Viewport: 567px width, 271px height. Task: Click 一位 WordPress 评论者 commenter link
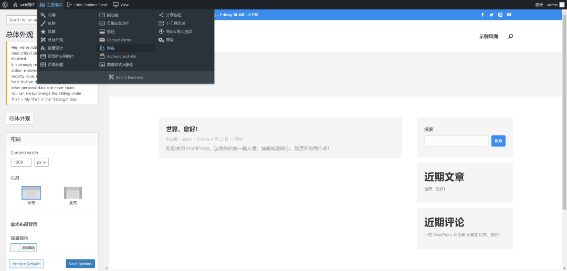tap(445, 235)
